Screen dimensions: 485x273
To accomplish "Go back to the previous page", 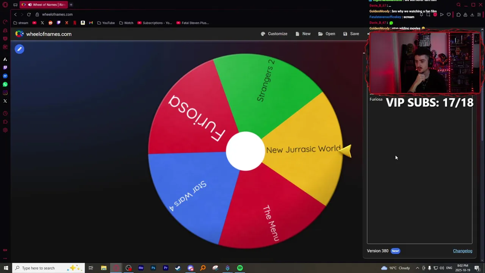I will tap(15, 14).
